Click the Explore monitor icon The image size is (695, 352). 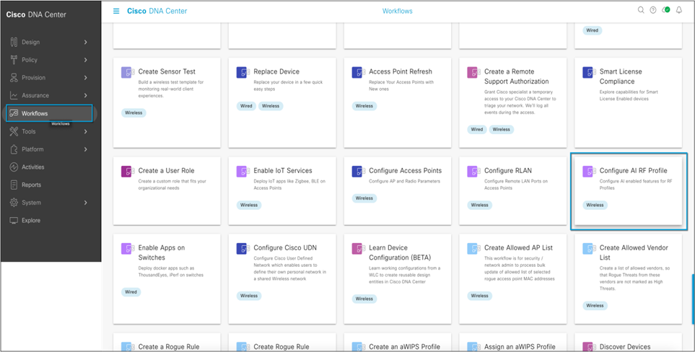pyautogui.click(x=14, y=220)
